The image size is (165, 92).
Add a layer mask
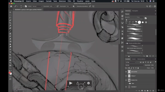(x=142, y=91)
